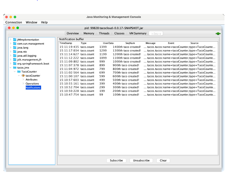Click the folder icon next to org.springframework.boot

15,64
